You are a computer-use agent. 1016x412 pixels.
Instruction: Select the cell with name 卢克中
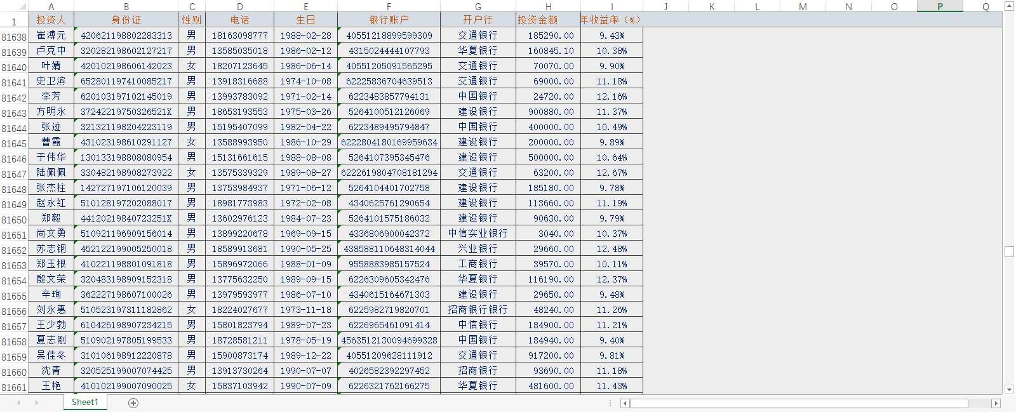51,51
